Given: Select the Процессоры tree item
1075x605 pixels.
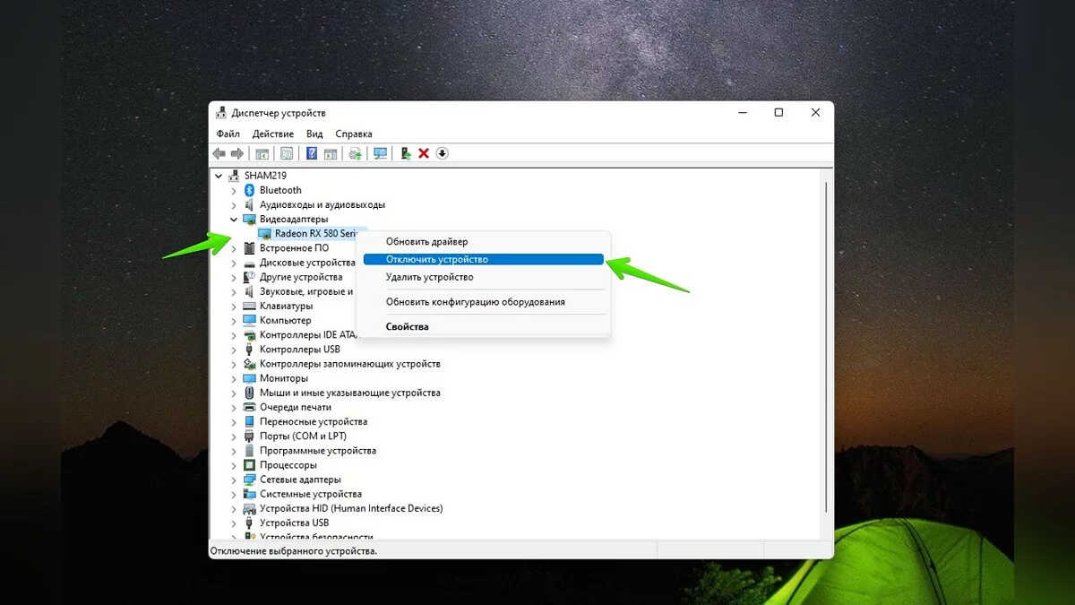Looking at the screenshot, I should tap(288, 465).
